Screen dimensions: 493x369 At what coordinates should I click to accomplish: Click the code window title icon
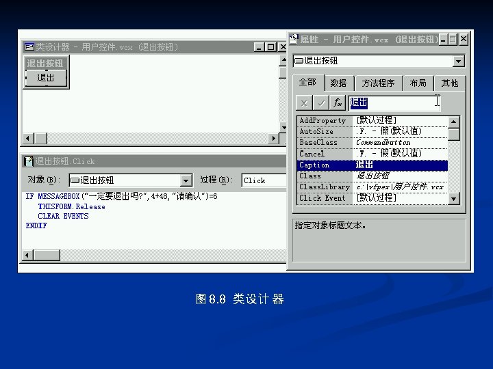point(29,161)
